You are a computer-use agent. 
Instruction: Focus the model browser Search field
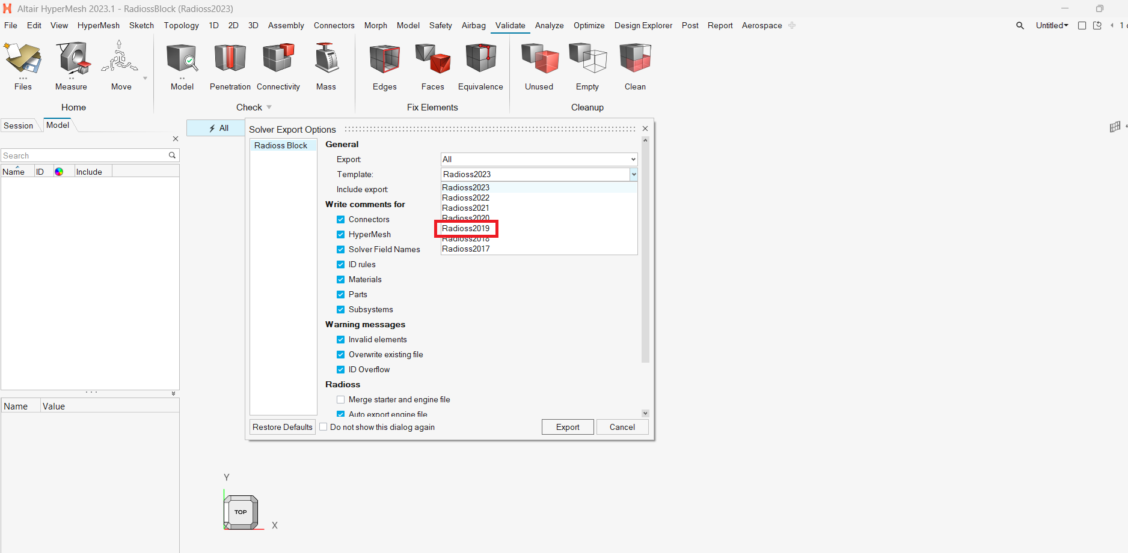(85, 156)
